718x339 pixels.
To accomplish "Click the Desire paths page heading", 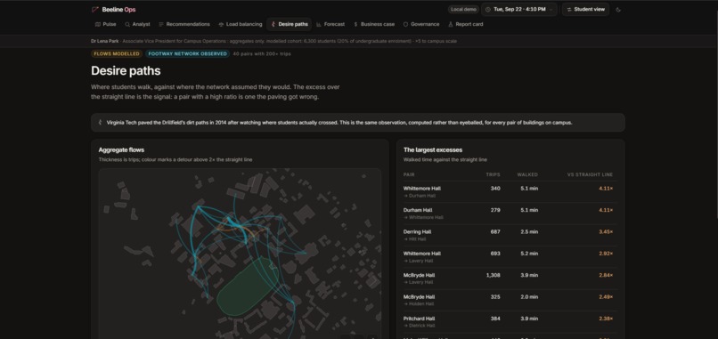I will [x=126, y=71].
